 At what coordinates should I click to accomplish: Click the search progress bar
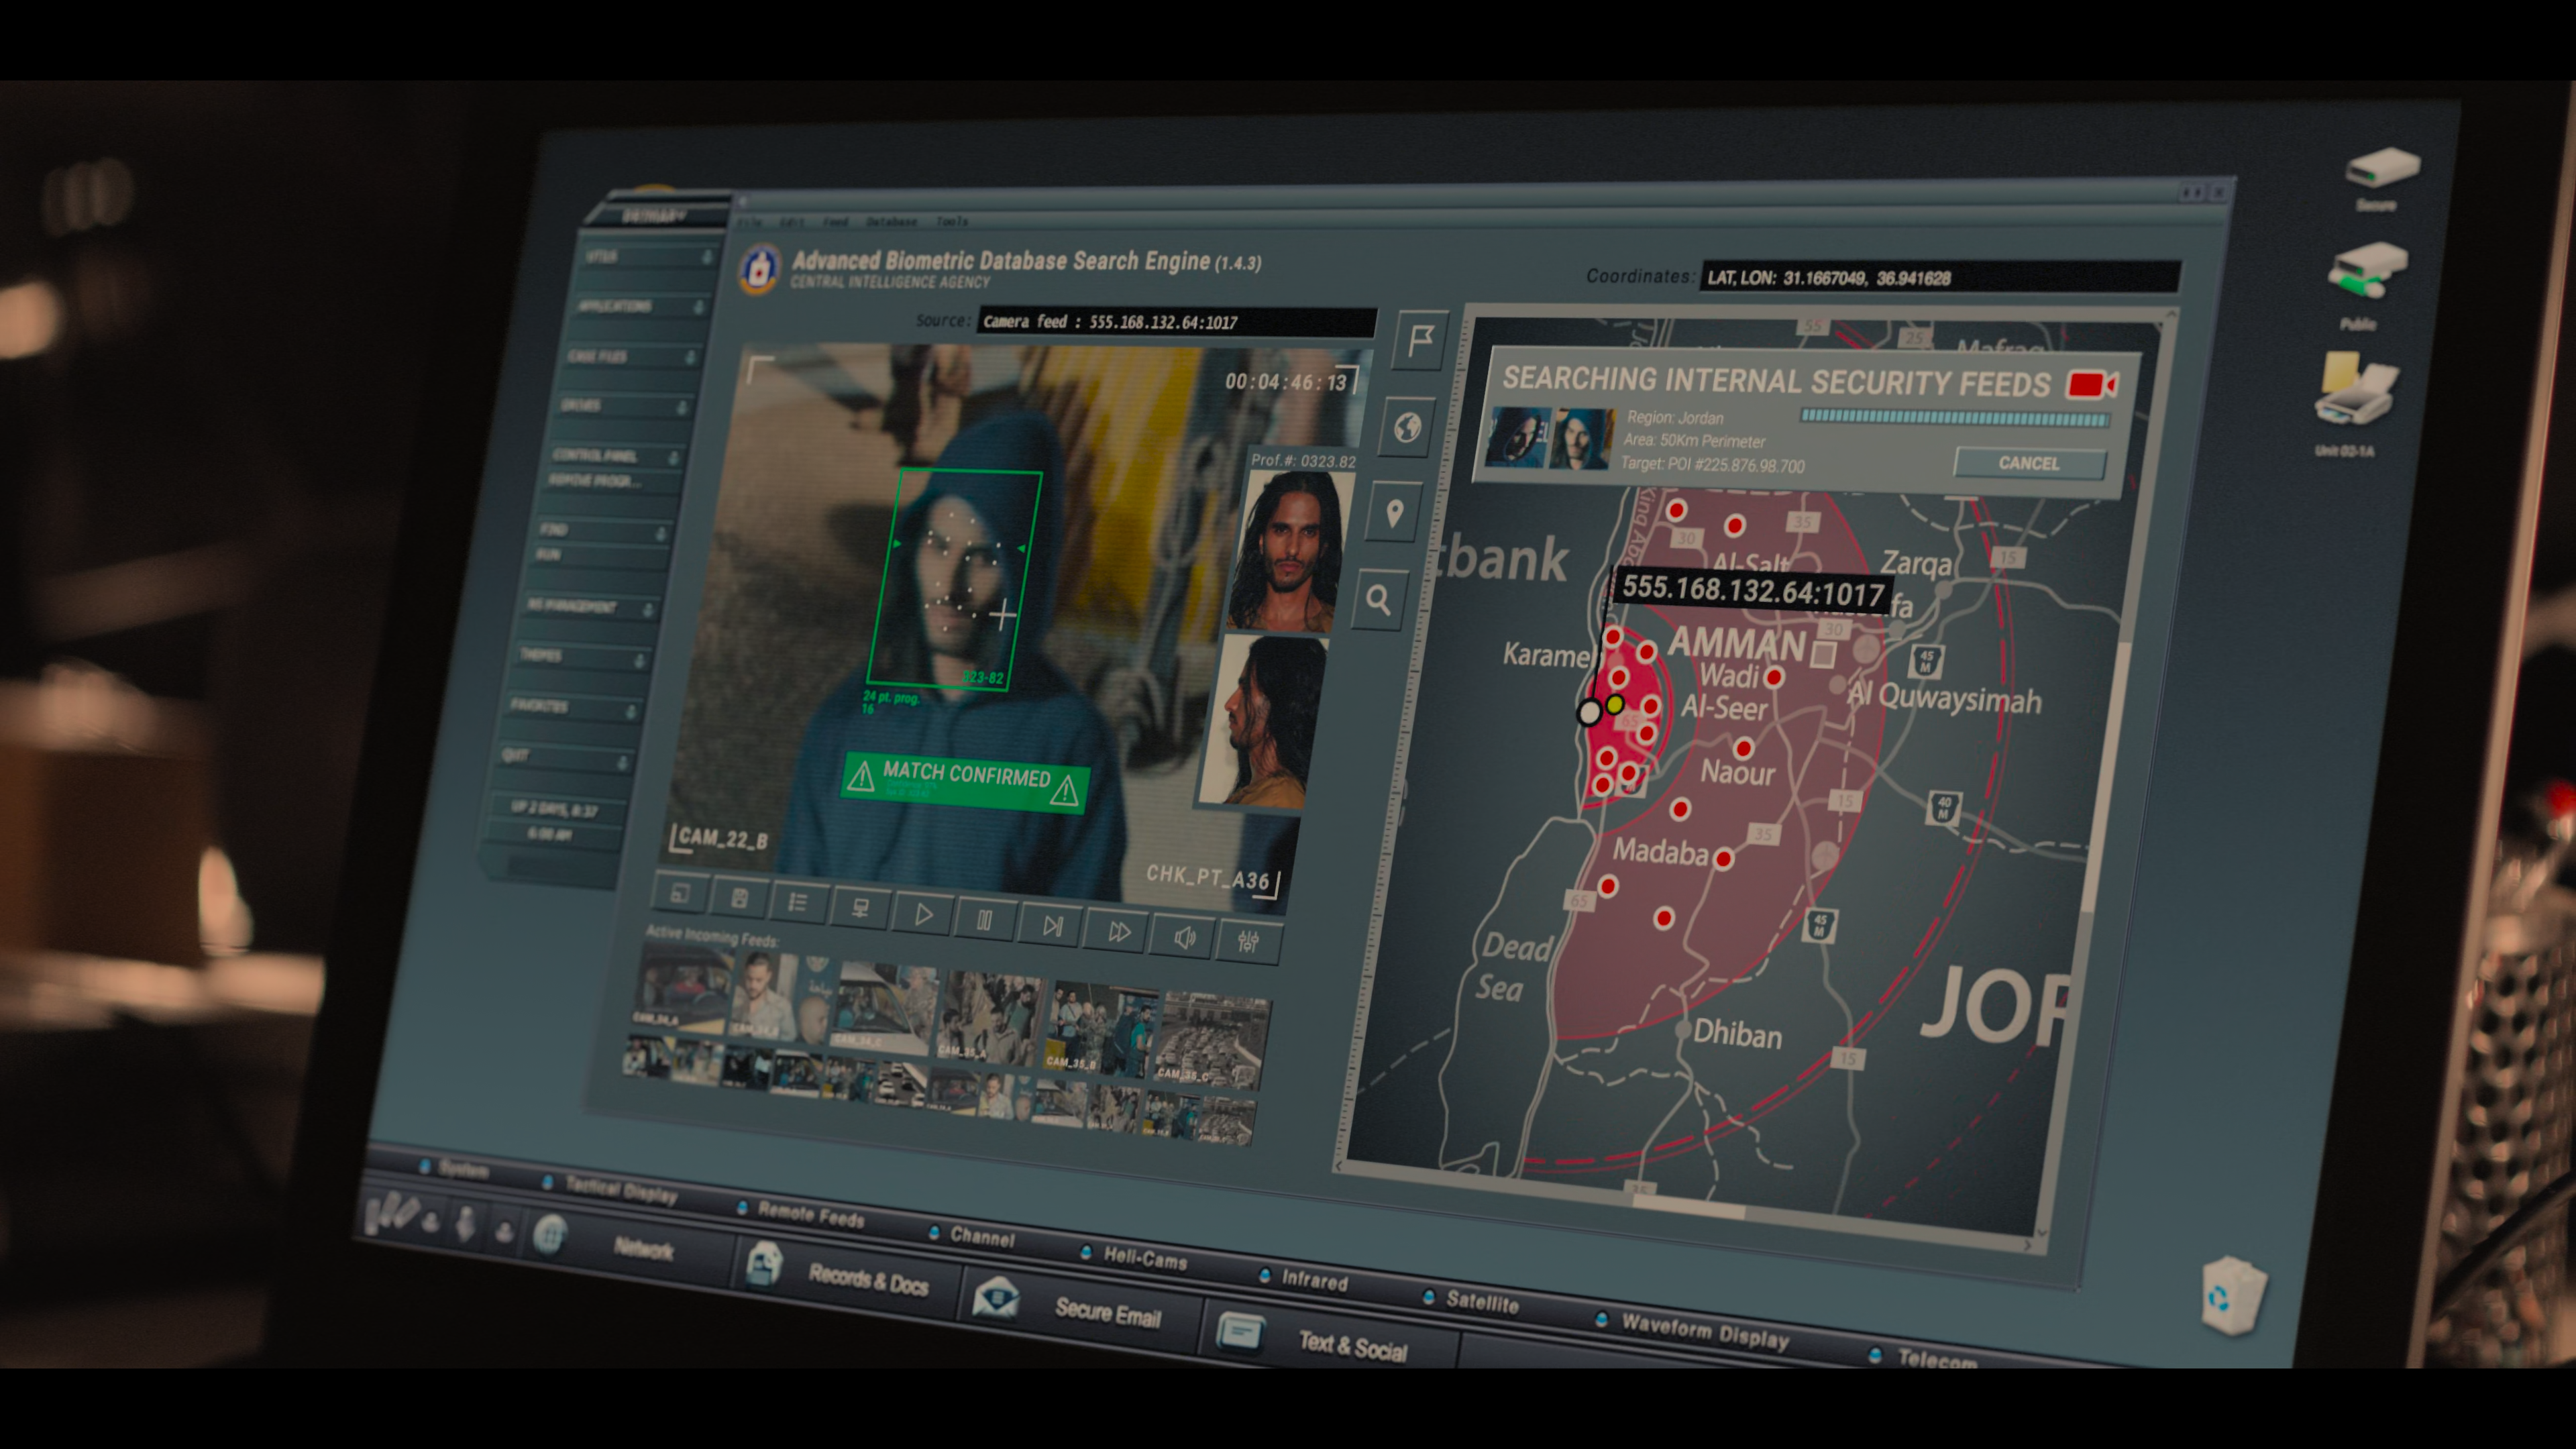pos(1953,418)
